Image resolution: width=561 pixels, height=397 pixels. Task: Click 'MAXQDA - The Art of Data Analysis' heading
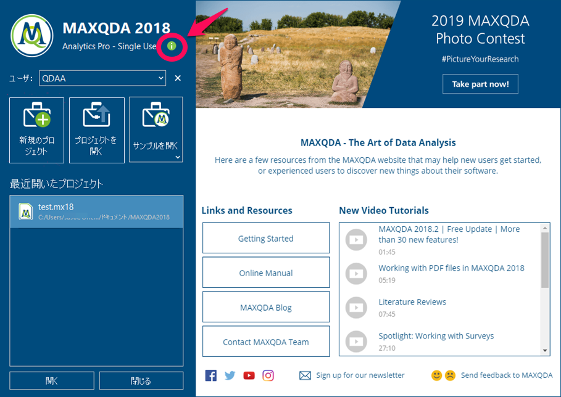click(378, 142)
